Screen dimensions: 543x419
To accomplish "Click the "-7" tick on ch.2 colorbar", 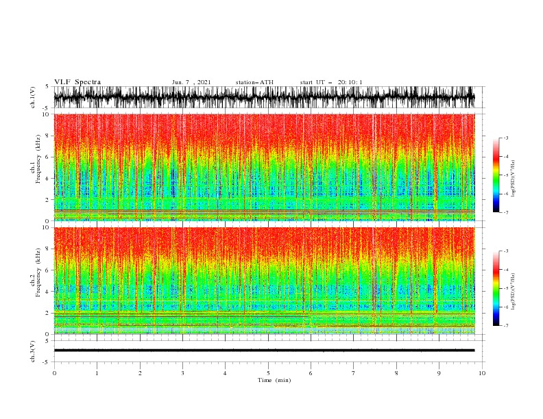I will tap(506, 325).
